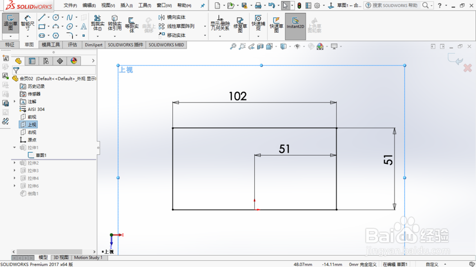Select the Arc sketch tool
This screenshot has height=267, width=476.
pyautogui.click(x=56, y=26)
